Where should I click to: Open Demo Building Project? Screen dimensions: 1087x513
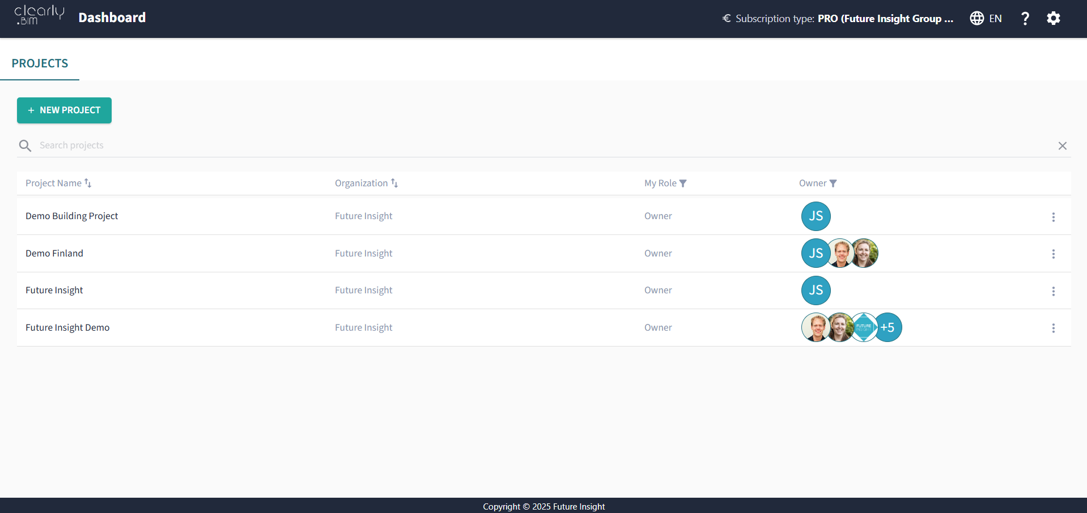pyautogui.click(x=72, y=216)
